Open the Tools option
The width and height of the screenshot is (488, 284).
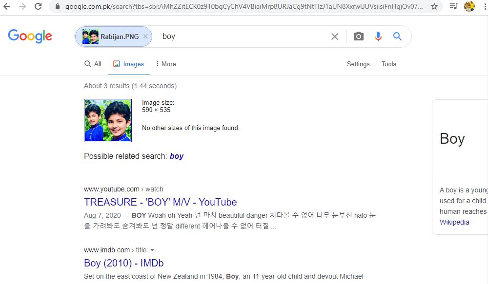click(389, 64)
